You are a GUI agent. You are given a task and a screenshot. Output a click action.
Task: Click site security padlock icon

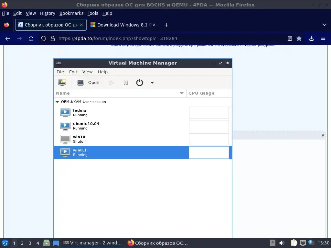pos(53,39)
